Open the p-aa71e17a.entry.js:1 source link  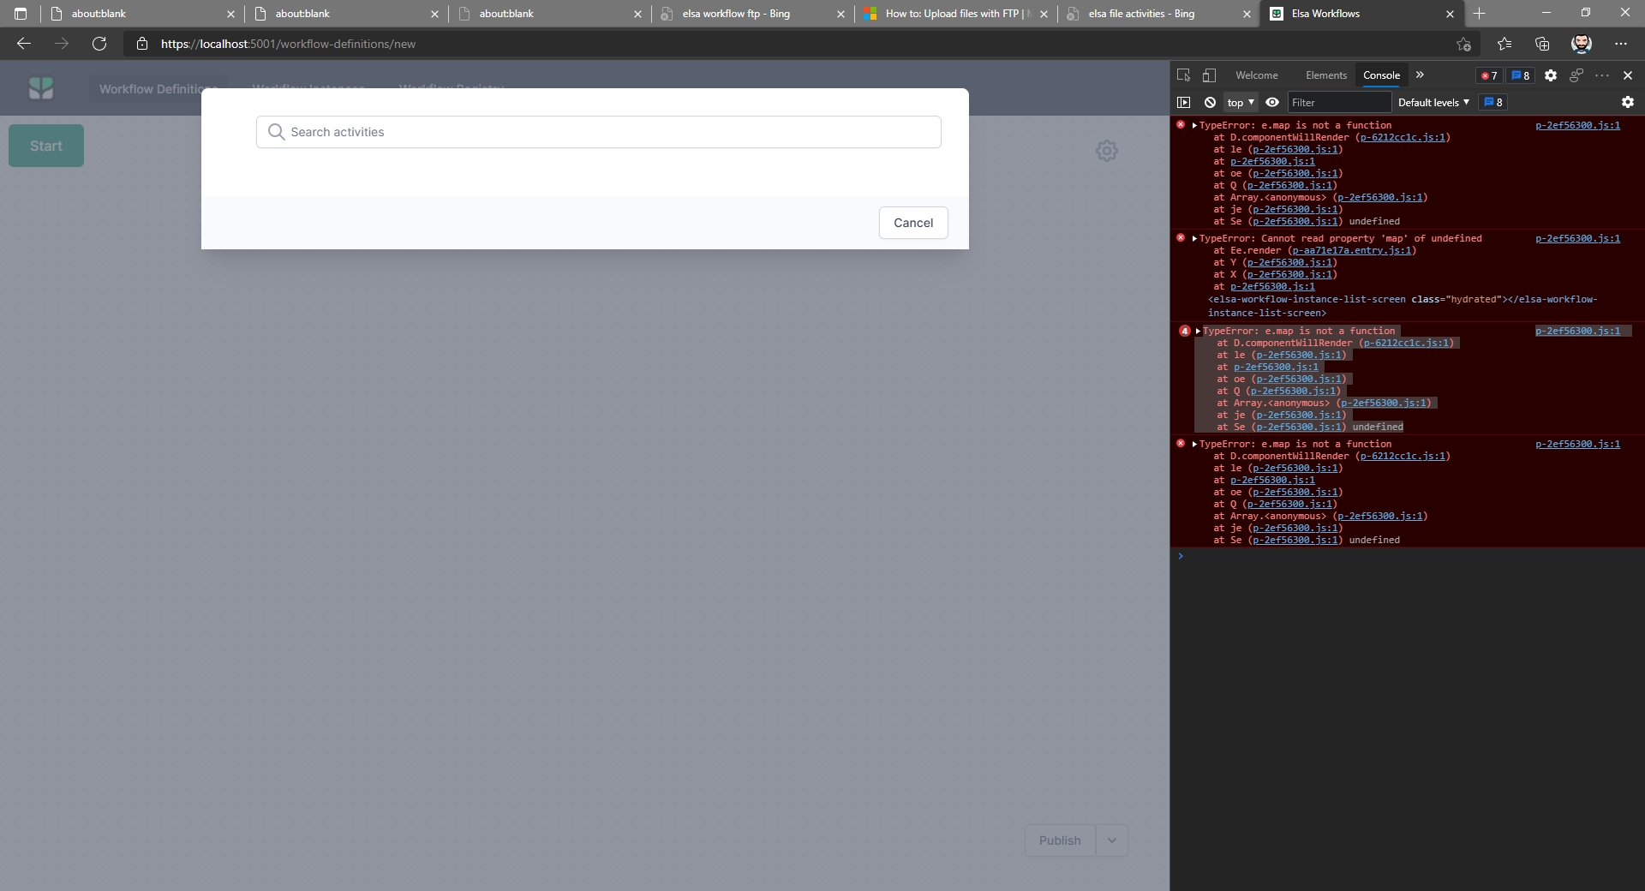[1352, 250]
